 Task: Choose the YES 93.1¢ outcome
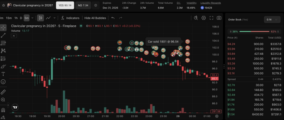point(65,5)
